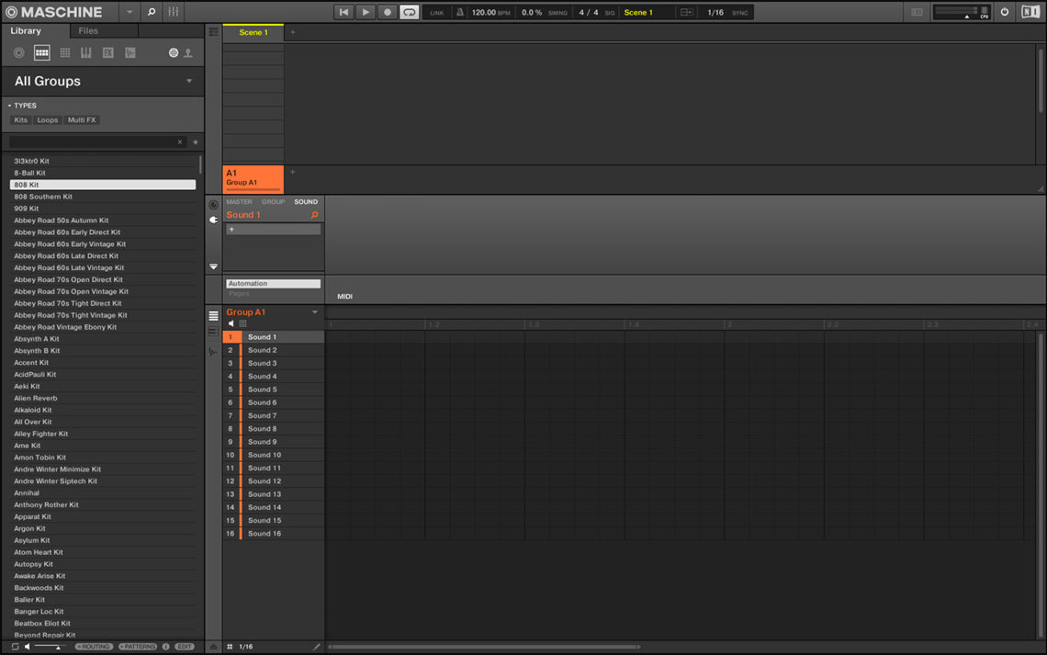Open the Instruments browser with piano keys icon
Image resolution: width=1047 pixels, height=655 pixels.
pos(85,52)
